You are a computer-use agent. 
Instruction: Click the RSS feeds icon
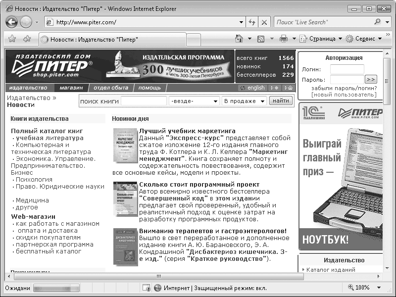(x=260, y=39)
